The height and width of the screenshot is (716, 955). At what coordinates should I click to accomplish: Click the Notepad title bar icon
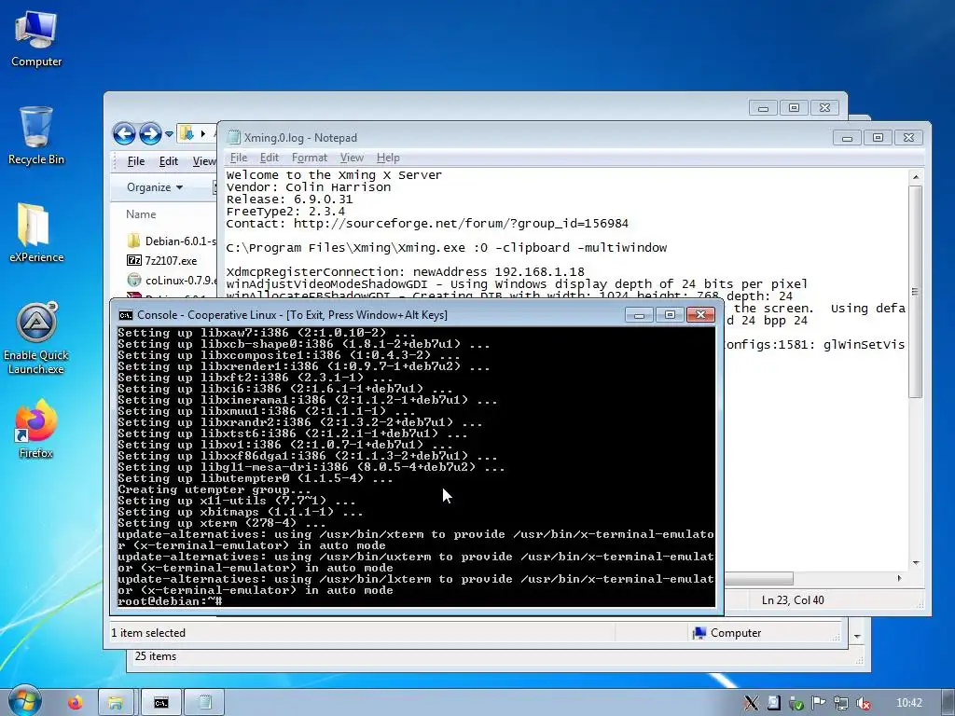[x=233, y=138]
